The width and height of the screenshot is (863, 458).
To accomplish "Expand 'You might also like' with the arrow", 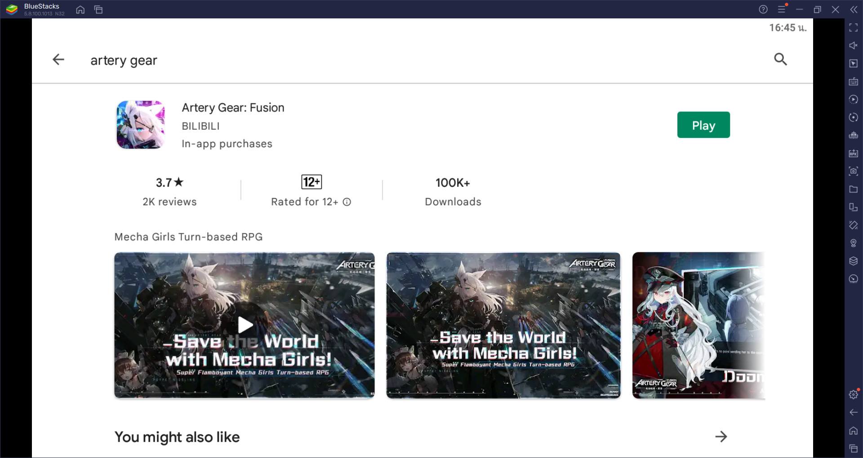I will [x=721, y=436].
